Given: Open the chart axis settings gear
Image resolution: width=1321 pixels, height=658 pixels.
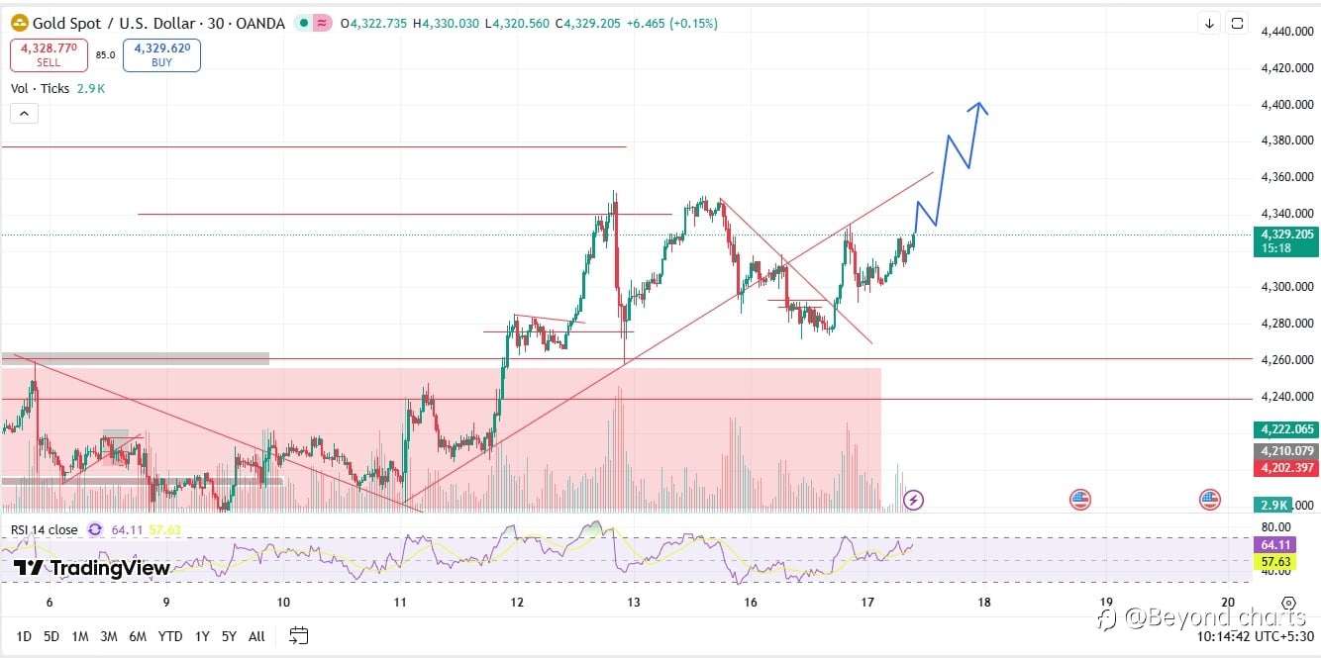Looking at the screenshot, I should [x=1288, y=603].
